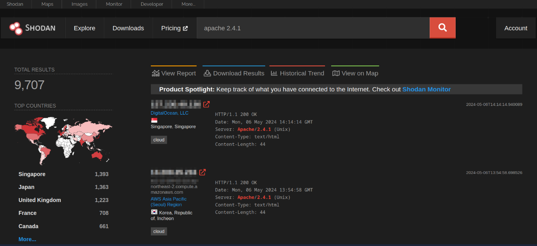The image size is (537, 246).
Task: Click the DigitalOcean, LLC organization link
Action: [x=169, y=113]
